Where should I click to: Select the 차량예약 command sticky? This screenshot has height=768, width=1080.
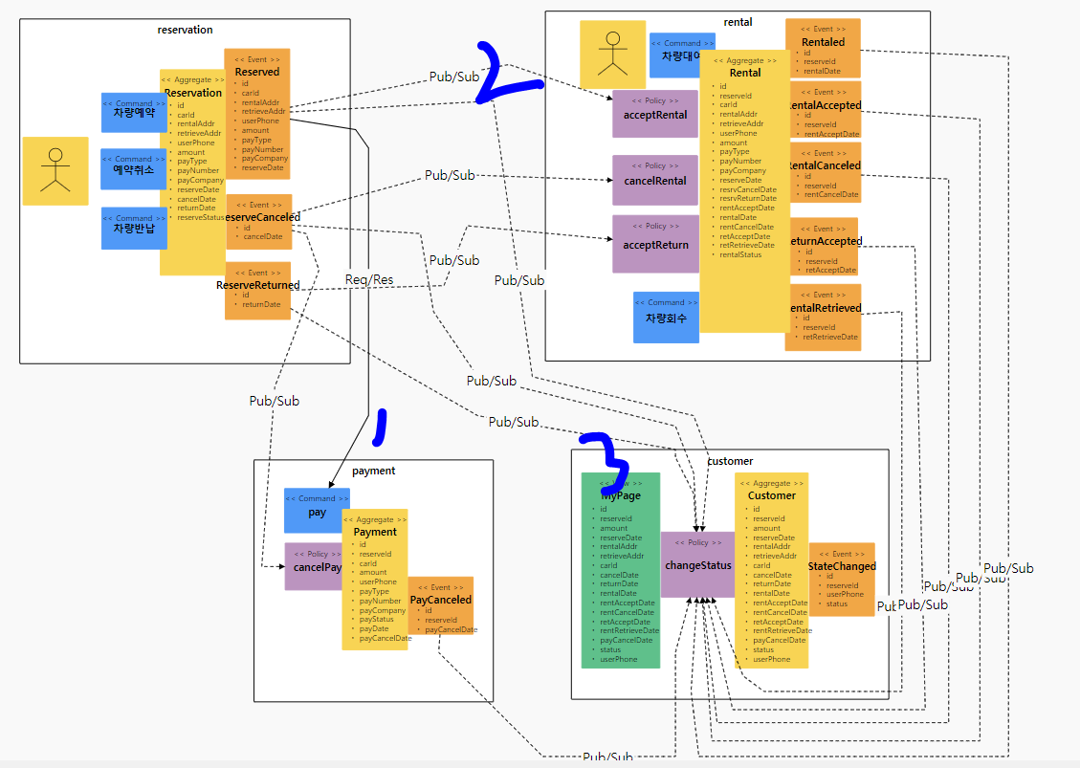point(134,112)
